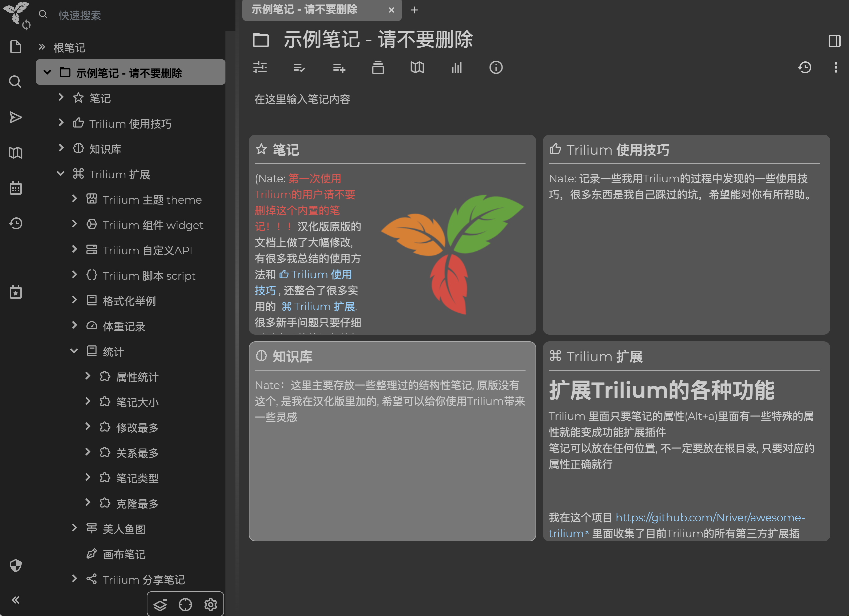Screen dimensions: 849x616
Task: Expand the Trilium 使用技巧 tree node
Action: [61, 123]
